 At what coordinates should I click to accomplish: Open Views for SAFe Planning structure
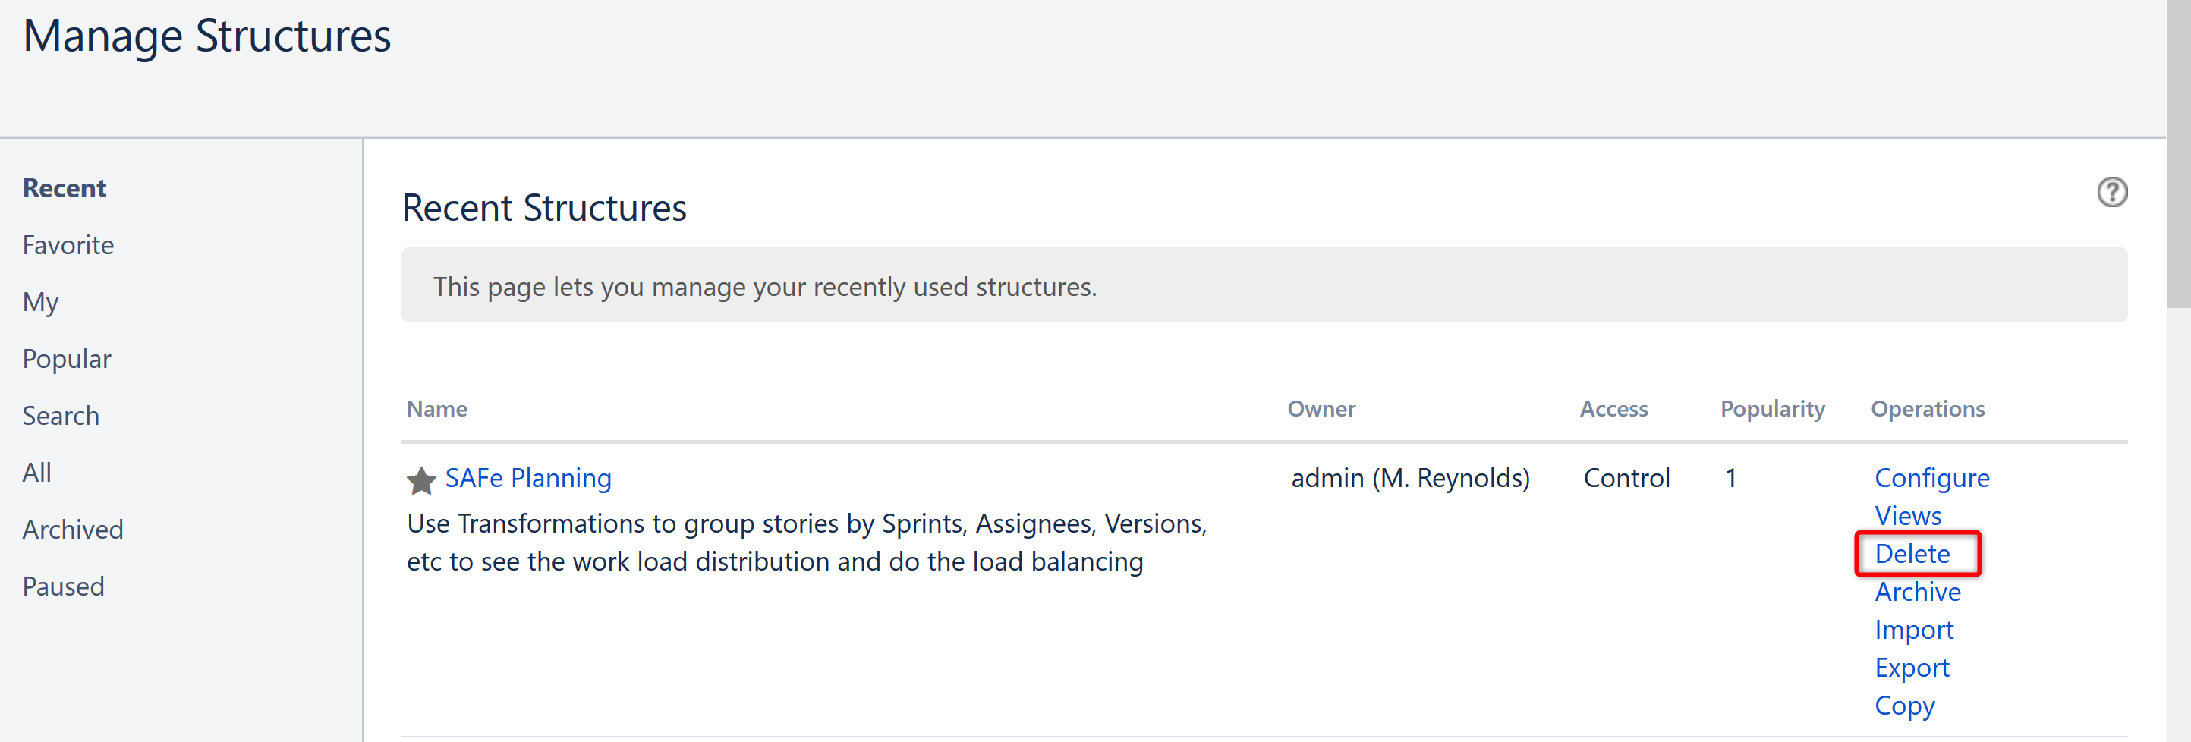click(1908, 515)
